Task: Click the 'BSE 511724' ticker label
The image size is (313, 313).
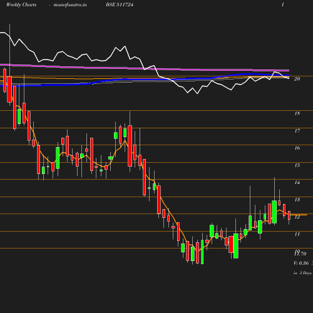Action: 120,4
